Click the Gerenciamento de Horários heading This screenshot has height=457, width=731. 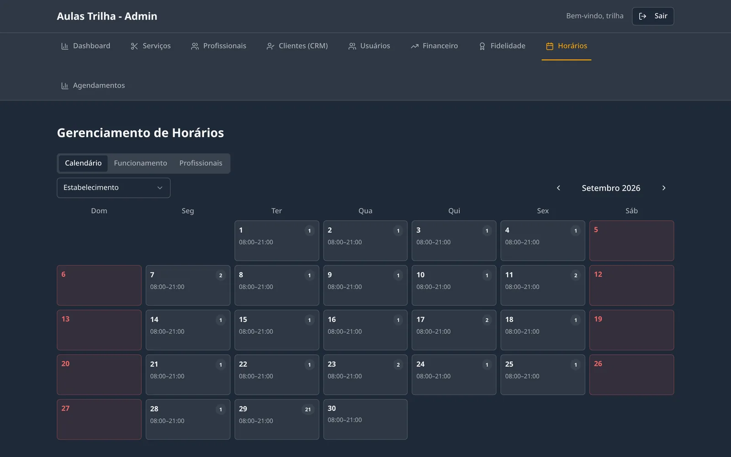[140, 133]
